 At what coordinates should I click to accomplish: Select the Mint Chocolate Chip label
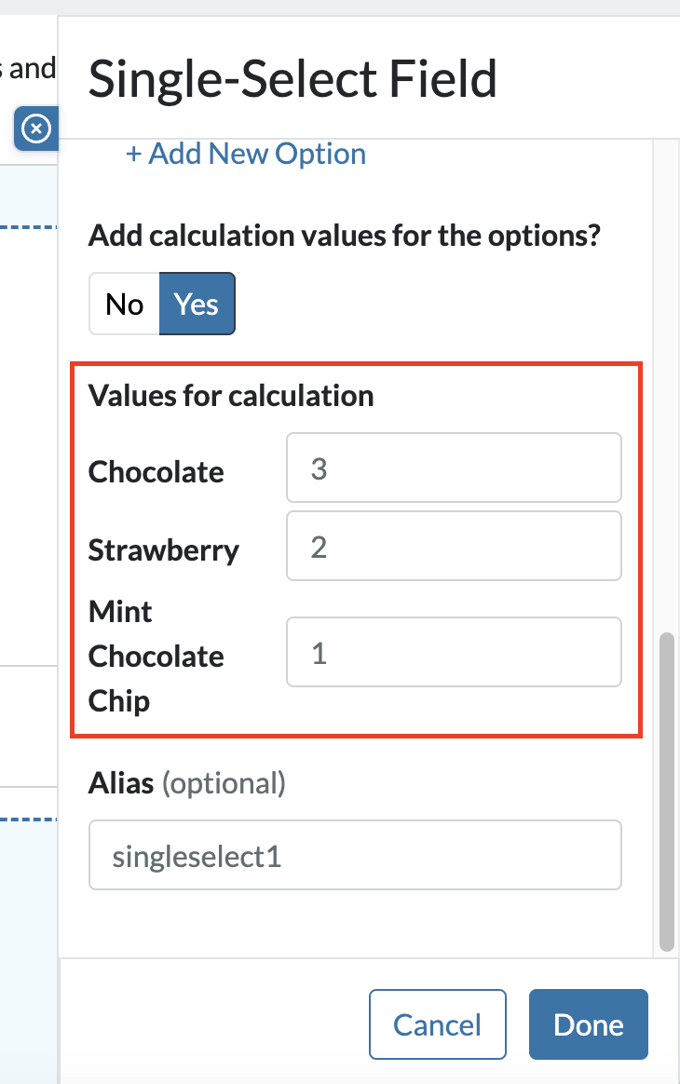pyautogui.click(x=156, y=656)
